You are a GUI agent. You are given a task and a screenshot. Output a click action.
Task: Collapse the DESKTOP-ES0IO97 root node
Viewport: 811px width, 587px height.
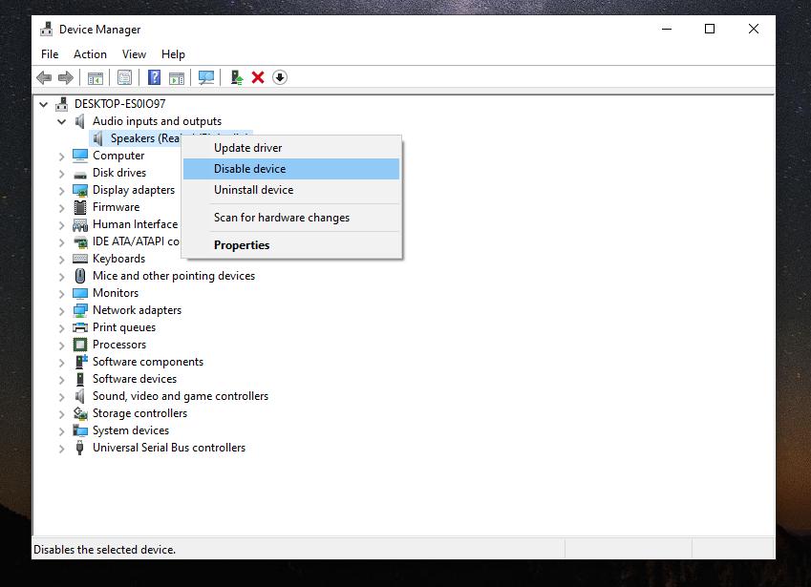tap(44, 105)
